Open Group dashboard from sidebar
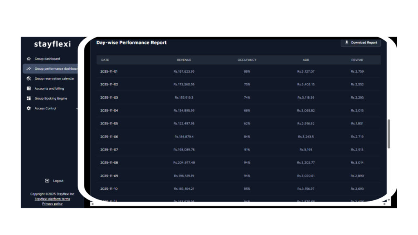 [x=47, y=59]
